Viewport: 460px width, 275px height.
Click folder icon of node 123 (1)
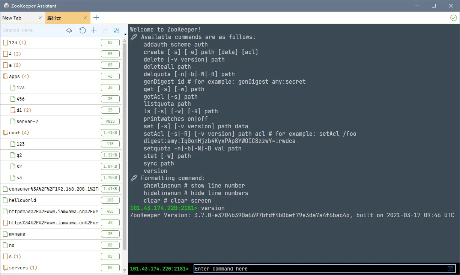[5, 43]
